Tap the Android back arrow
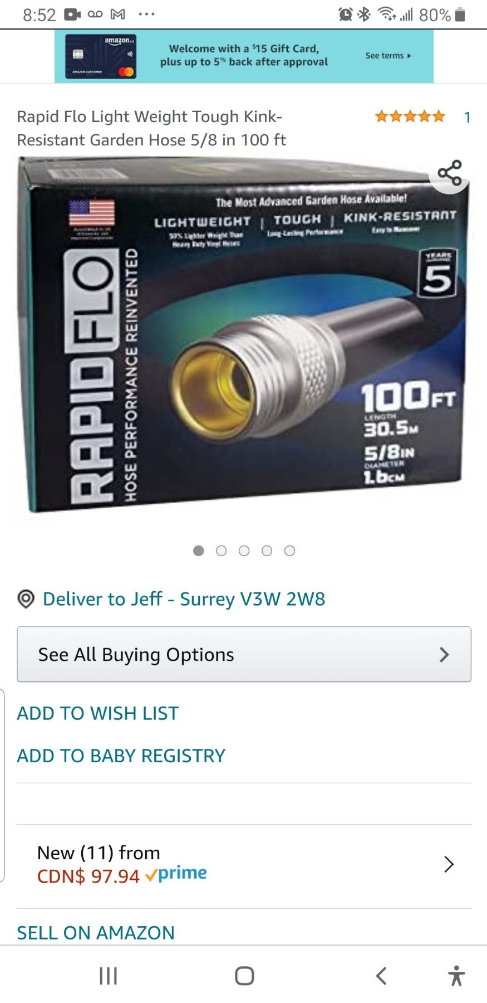 point(381,976)
